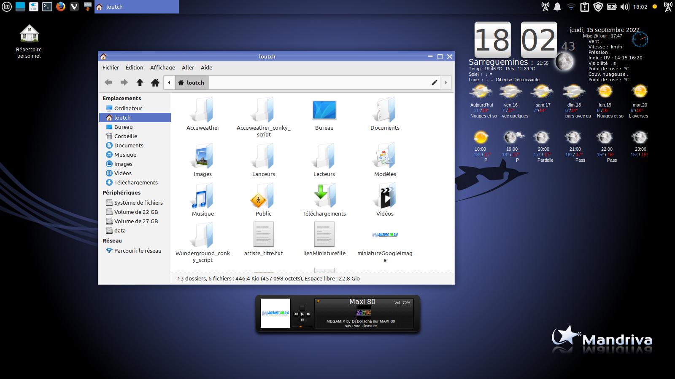The width and height of the screenshot is (675, 379).
Task: Click the right path bar scroll arrow
Action: pos(445,83)
